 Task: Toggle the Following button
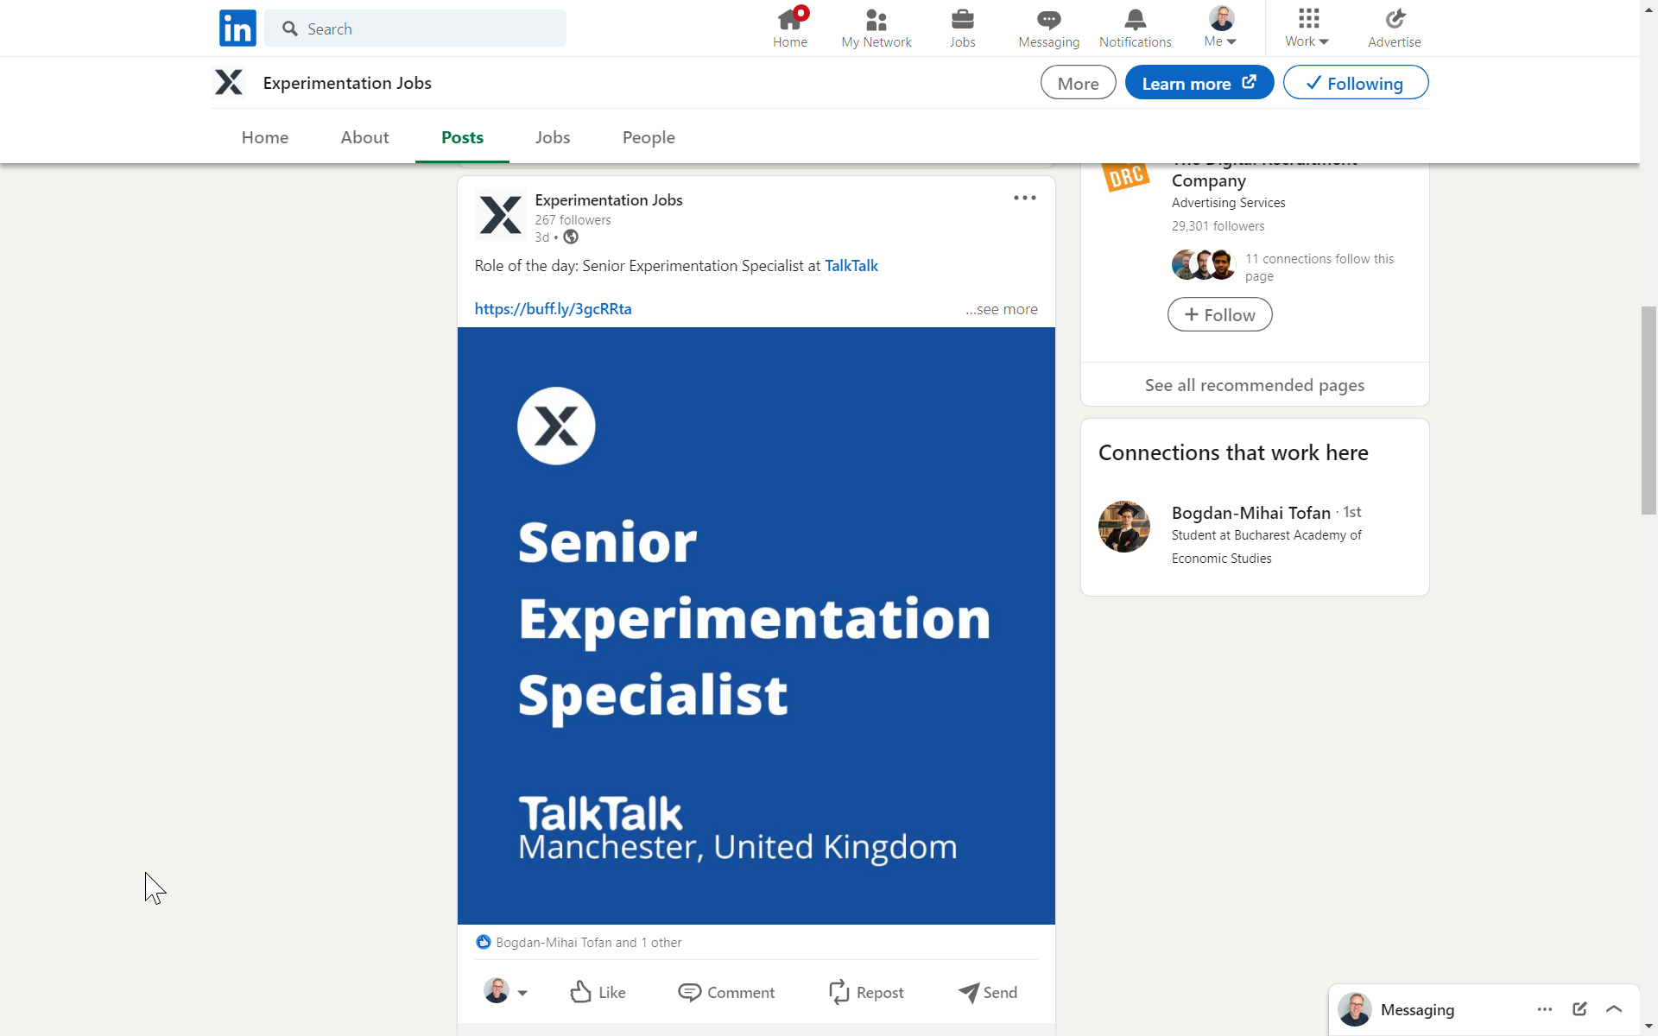tap(1355, 83)
